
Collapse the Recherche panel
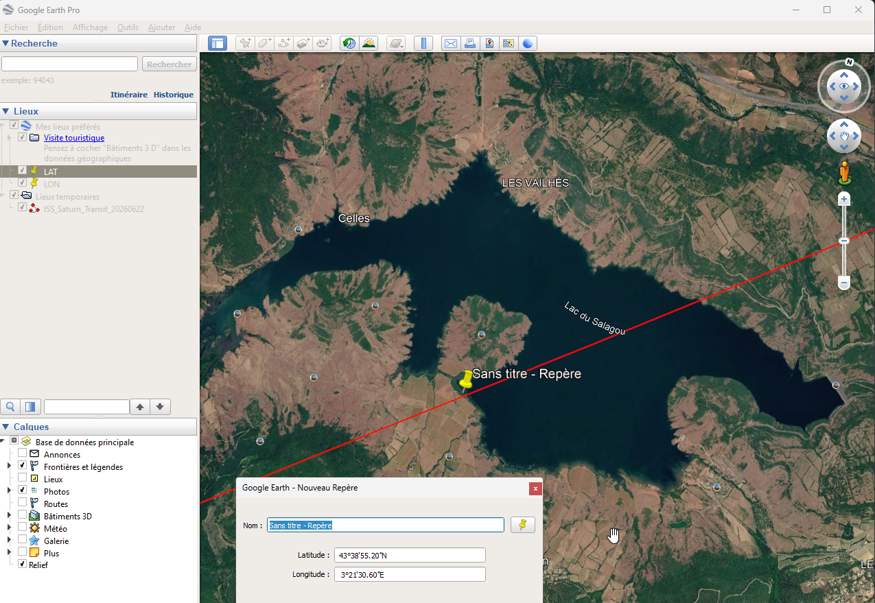tap(5, 43)
